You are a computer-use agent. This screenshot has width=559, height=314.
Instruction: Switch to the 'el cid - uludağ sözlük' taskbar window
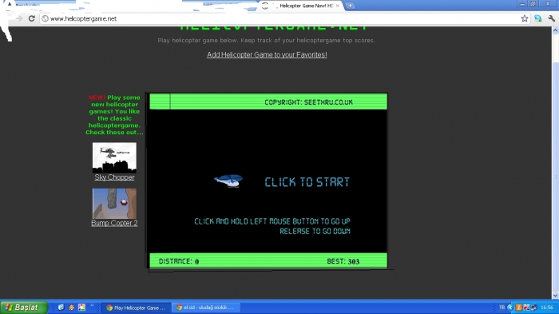(x=206, y=308)
